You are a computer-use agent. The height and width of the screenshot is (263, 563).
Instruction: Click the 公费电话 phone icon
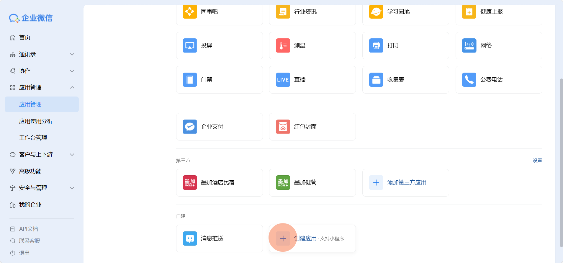(469, 80)
